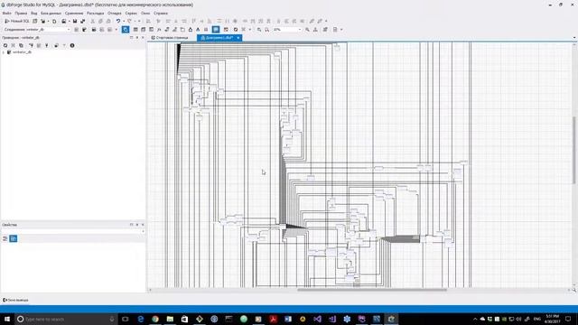Close the Диаграмма1.dbd tab
Image resolution: width=578 pixels, height=325 pixels.
click(x=238, y=38)
